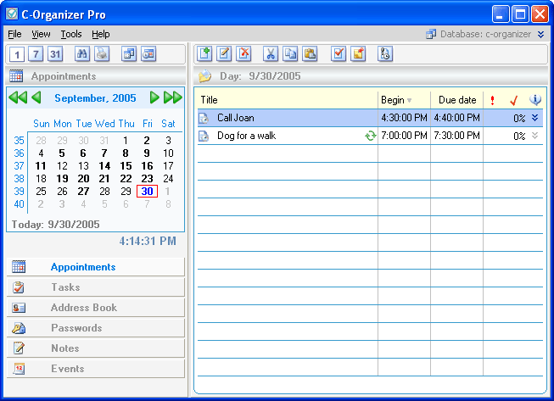Select September 6 in the calendar

click(83, 153)
